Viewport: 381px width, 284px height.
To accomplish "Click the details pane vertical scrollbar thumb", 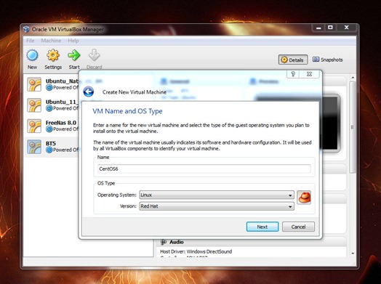I will click(x=353, y=127).
